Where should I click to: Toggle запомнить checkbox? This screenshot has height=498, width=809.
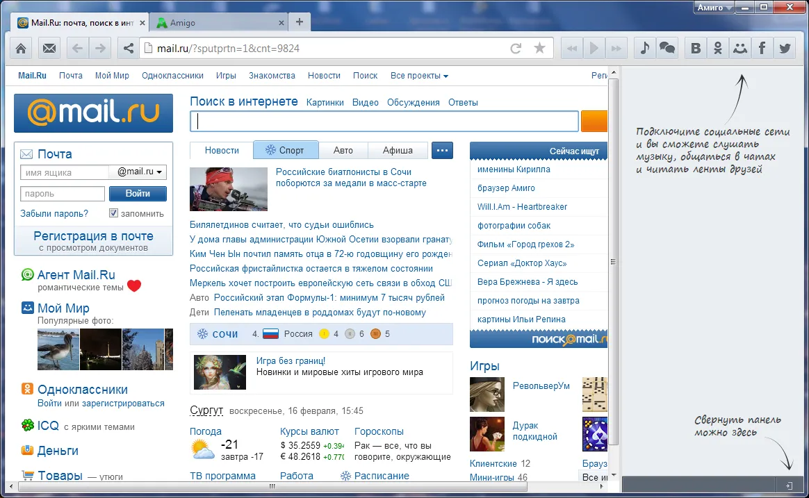pyautogui.click(x=113, y=213)
